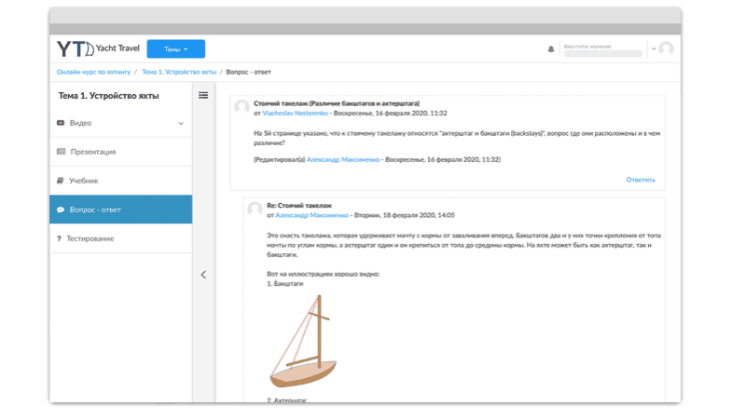Click the user avatar in header
Viewport: 746px width, 419px height.
666,49
